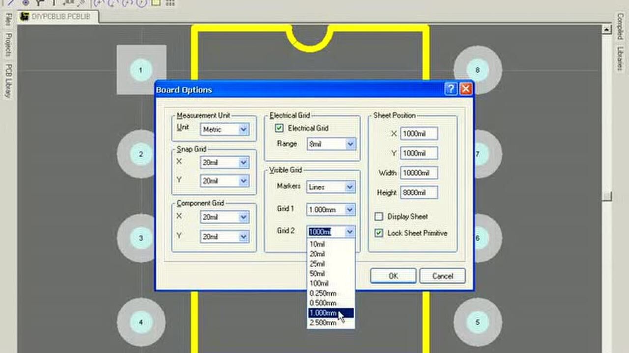Confirm Board Options with OK

(393, 276)
